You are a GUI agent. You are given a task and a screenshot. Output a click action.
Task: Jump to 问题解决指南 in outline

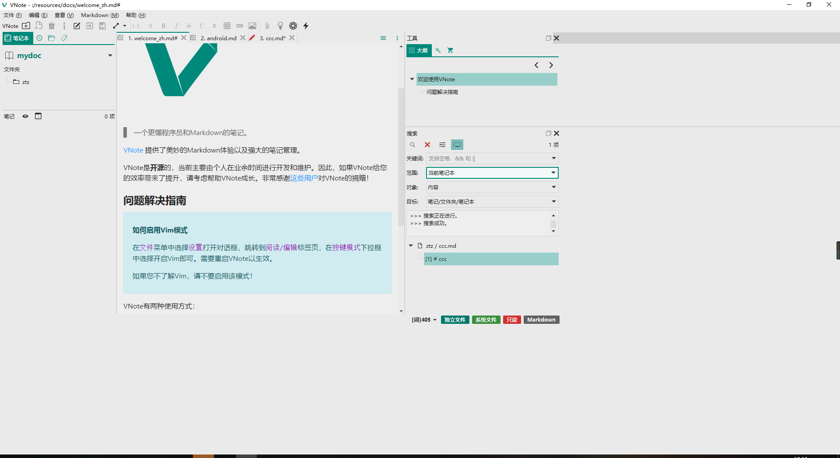pyautogui.click(x=442, y=92)
